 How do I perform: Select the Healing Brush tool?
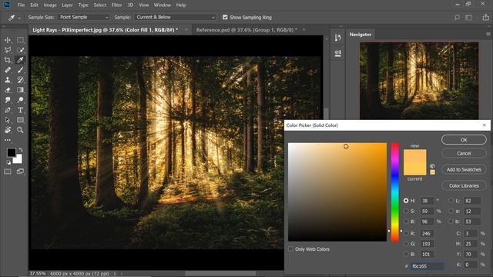click(8, 70)
